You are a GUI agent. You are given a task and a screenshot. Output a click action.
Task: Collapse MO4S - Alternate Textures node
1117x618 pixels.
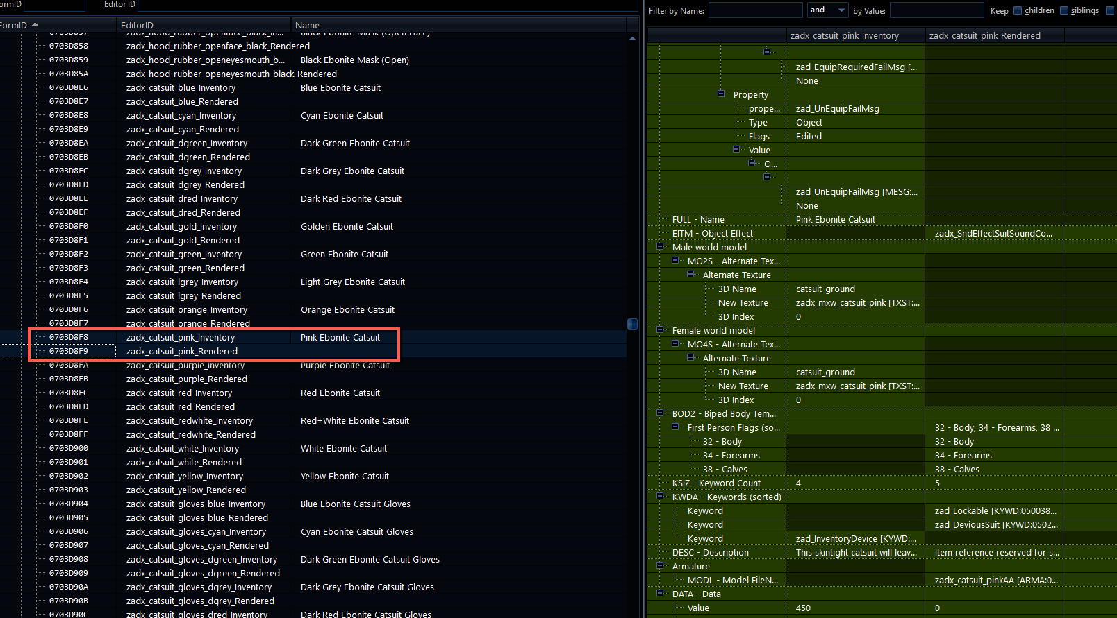tap(675, 343)
